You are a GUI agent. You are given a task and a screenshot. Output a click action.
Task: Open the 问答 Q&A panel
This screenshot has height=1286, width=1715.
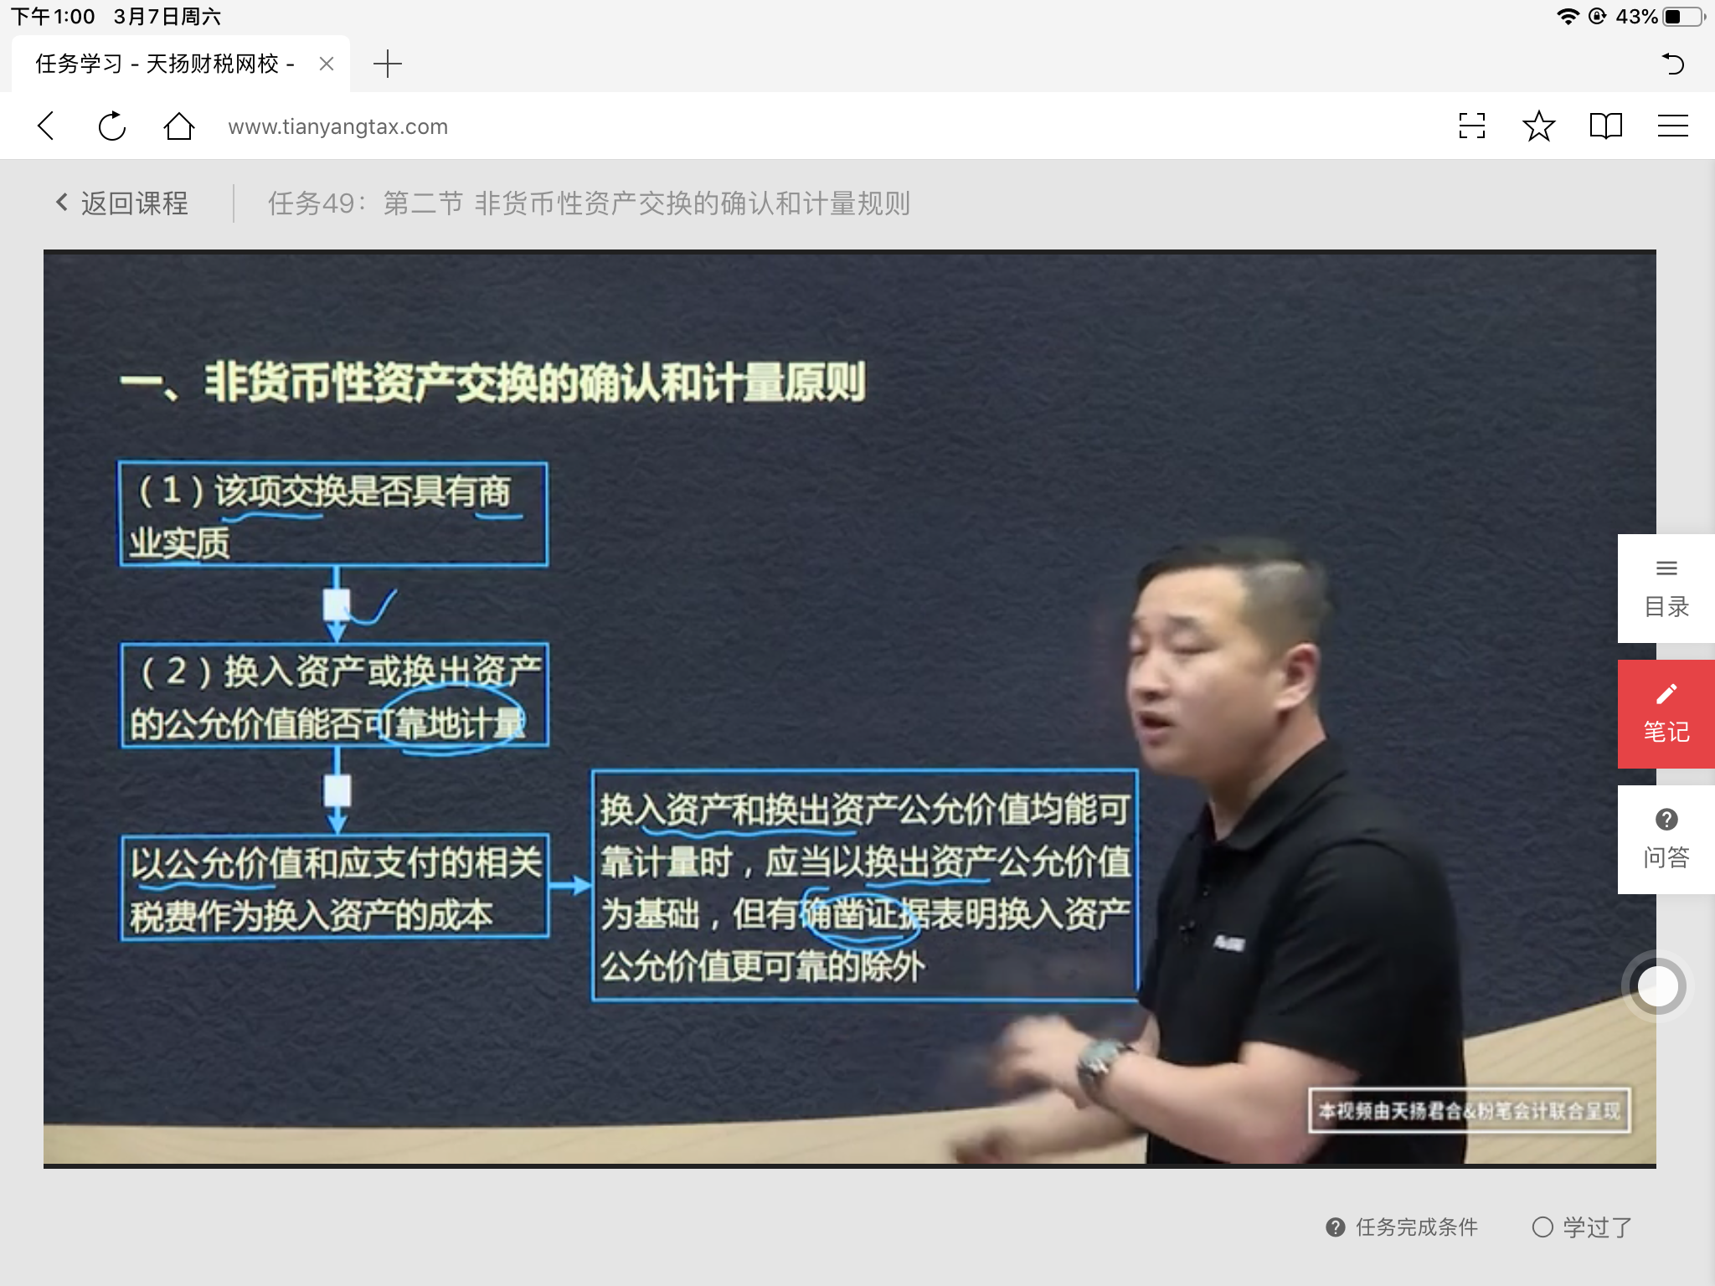1666,840
